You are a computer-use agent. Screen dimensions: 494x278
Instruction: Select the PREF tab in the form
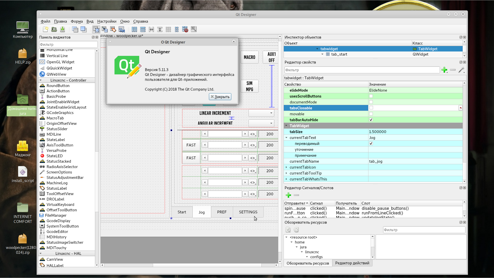[x=222, y=212]
